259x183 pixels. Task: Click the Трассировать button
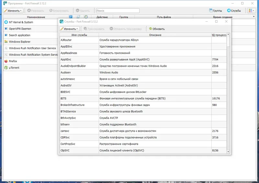[94, 29]
